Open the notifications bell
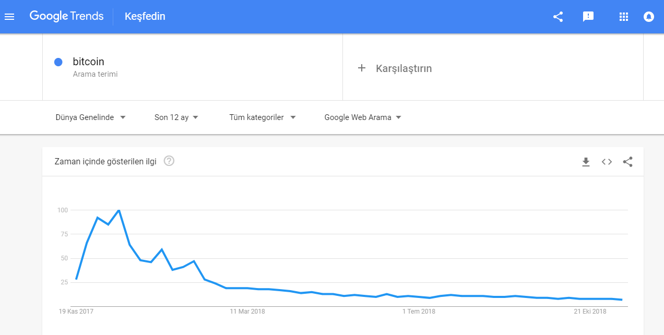 pyautogui.click(x=649, y=17)
